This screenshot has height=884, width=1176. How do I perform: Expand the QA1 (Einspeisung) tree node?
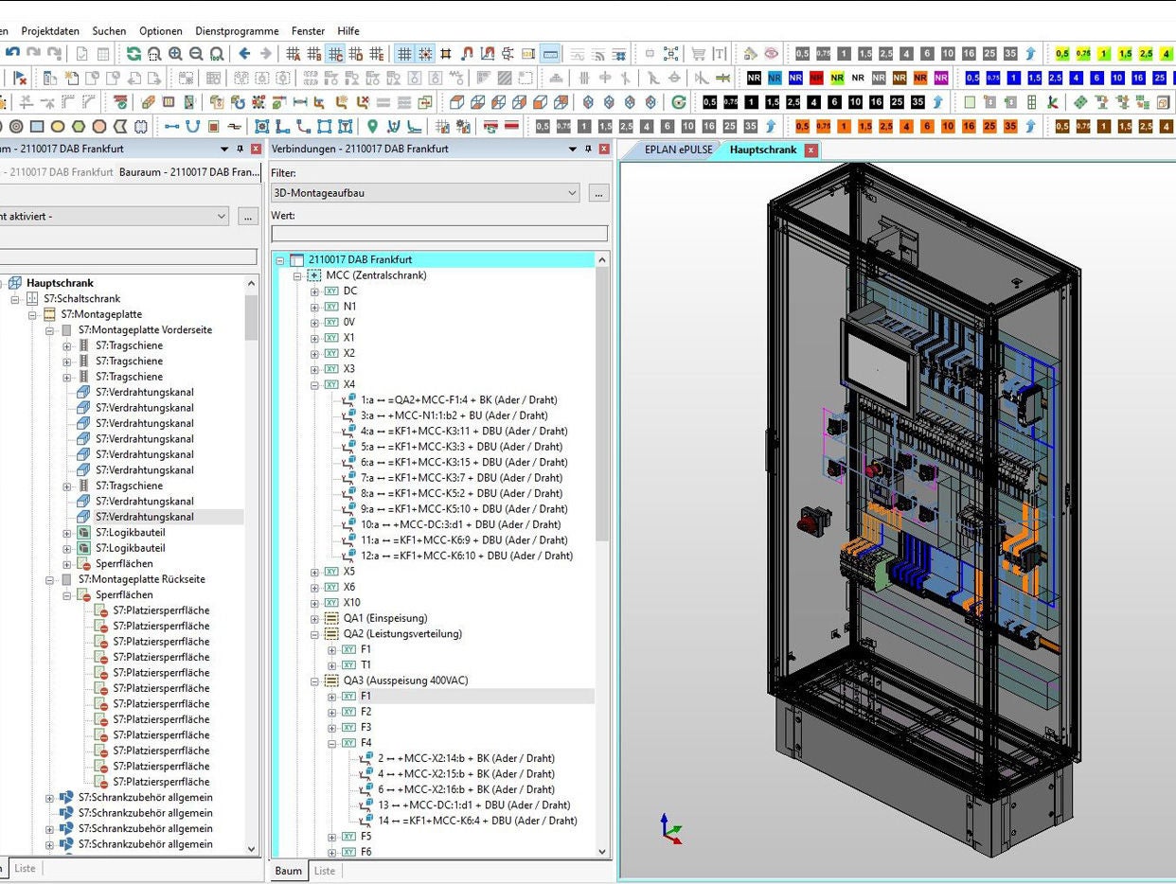click(x=313, y=618)
